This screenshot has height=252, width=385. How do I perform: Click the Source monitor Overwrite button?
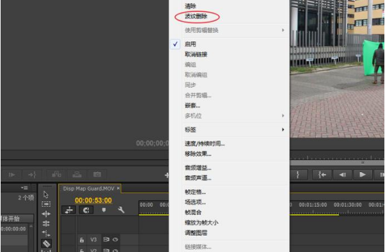pyautogui.click(x=77, y=175)
